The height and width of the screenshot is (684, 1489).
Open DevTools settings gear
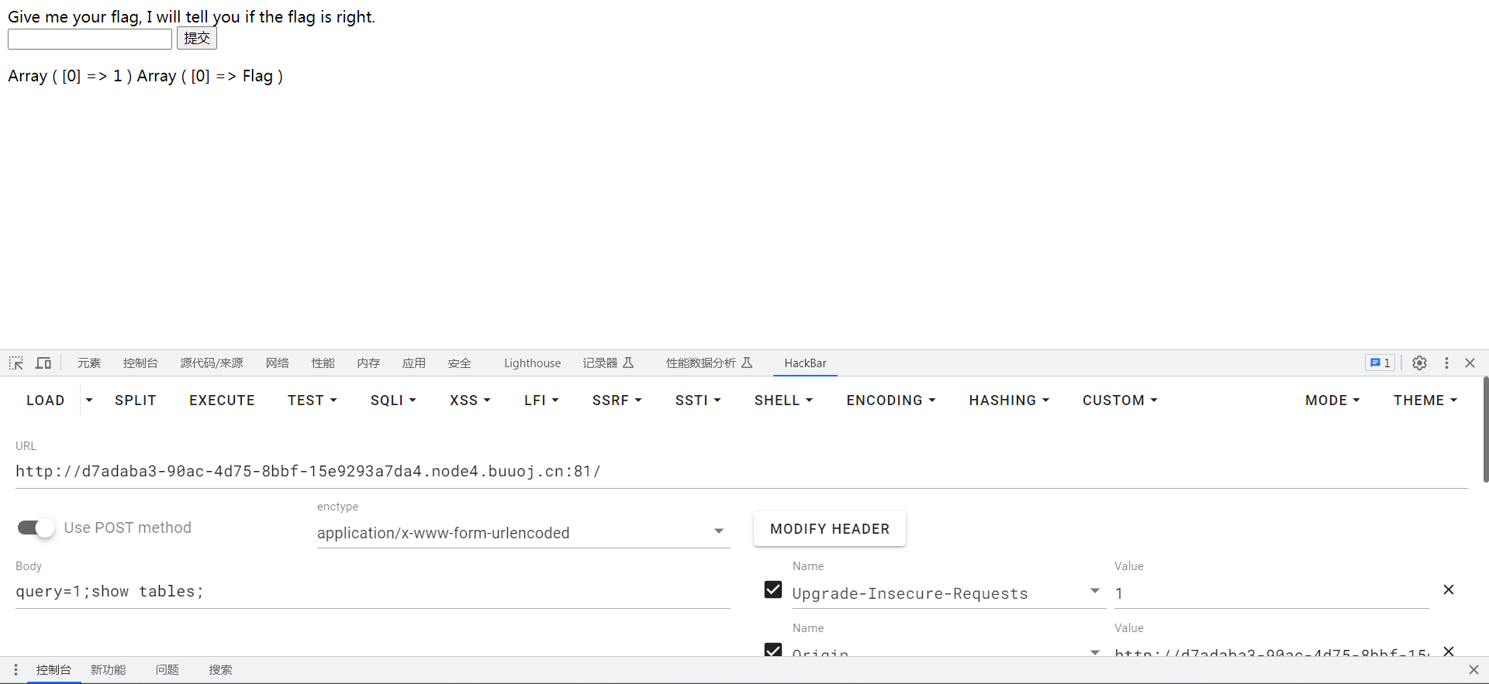pyautogui.click(x=1419, y=363)
